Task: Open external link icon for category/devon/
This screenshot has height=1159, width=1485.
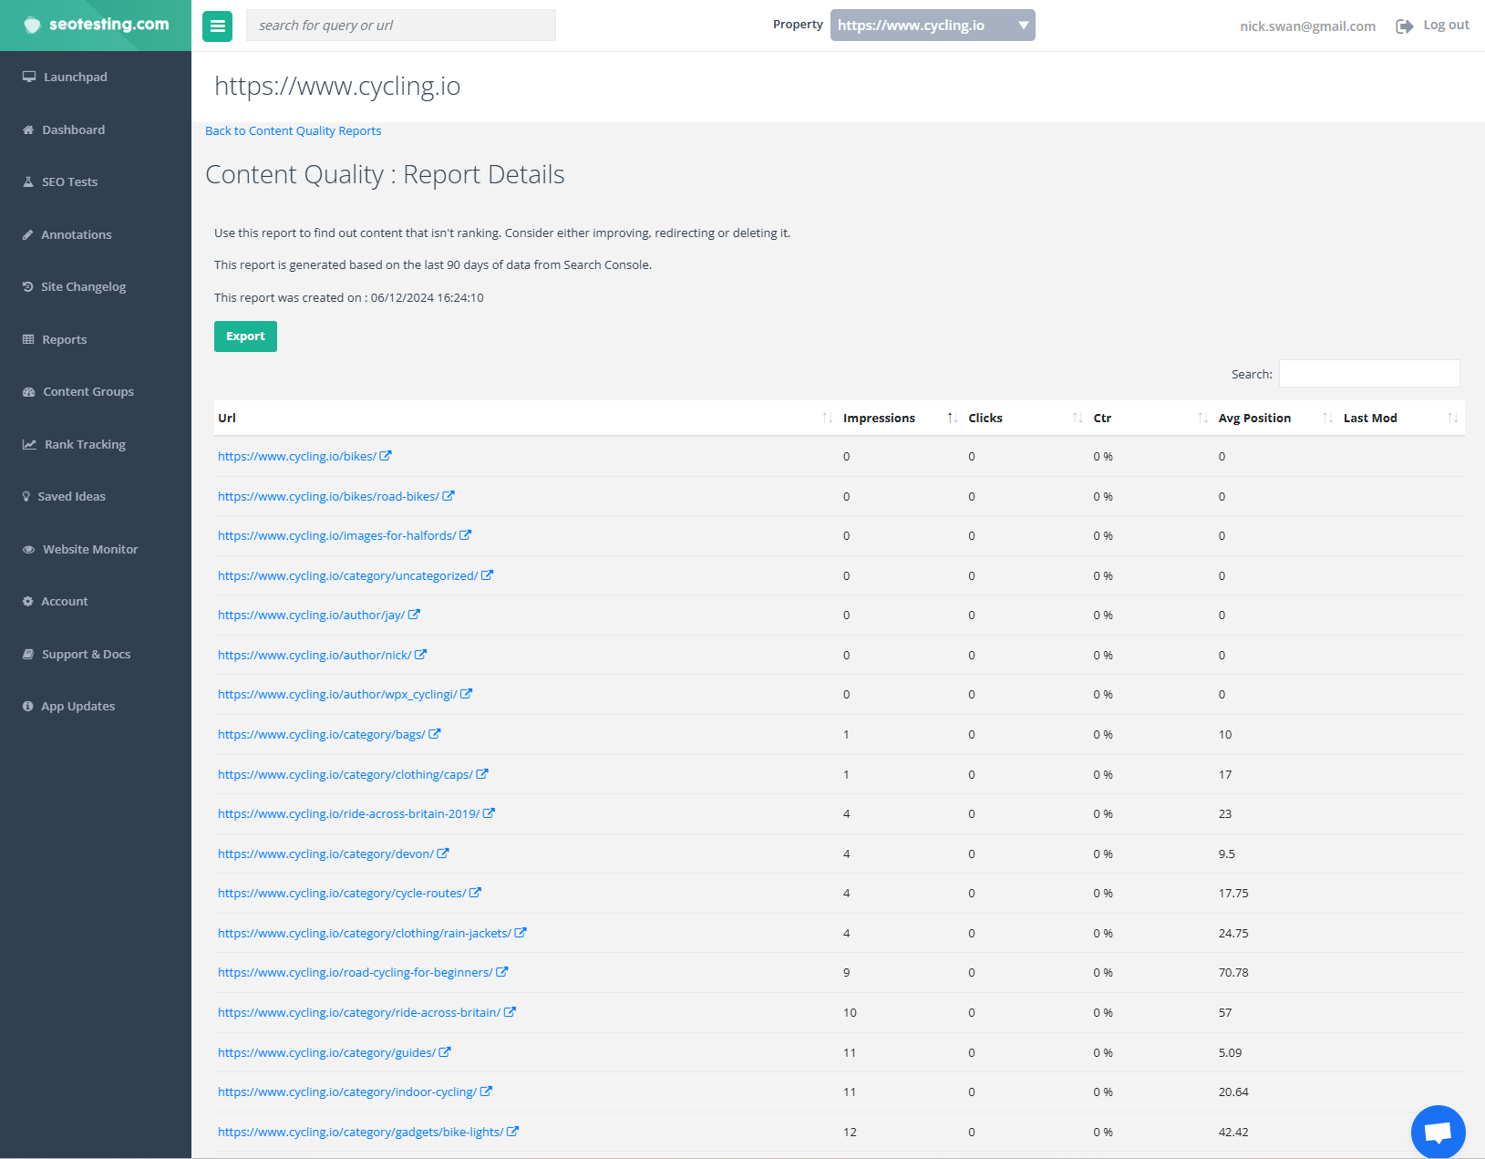Action: [x=443, y=854]
